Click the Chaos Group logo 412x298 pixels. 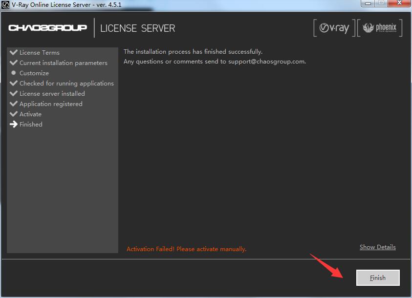pos(47,28)
